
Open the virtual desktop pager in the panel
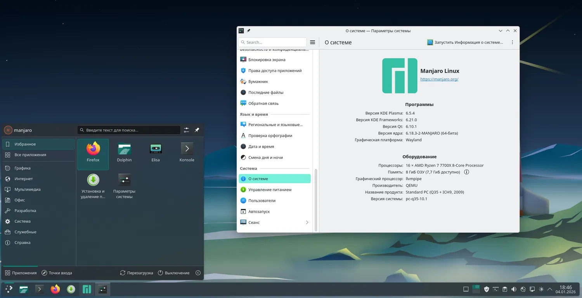pyautogui.click(x=476, y=289)
